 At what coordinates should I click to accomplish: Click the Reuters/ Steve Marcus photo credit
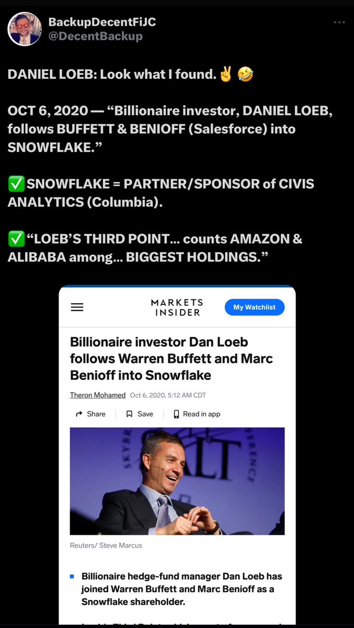tap(106, 545)
